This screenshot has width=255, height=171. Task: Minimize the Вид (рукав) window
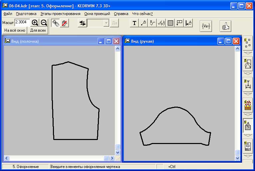point(220,41)
